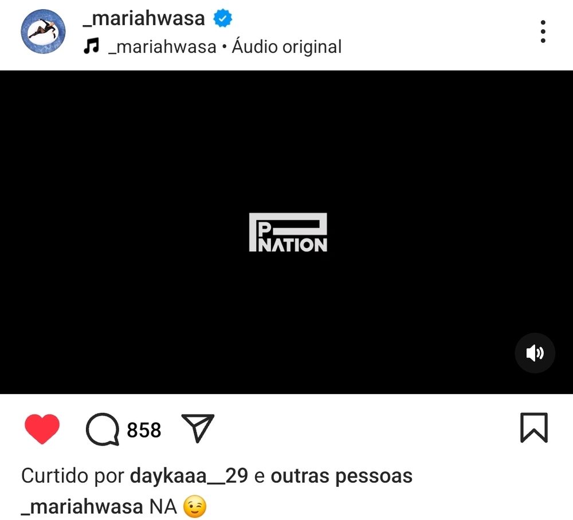Click _mariahwasa audio attribution name
The width and height of the screenshot is (573, 520).
pos(162,47)
